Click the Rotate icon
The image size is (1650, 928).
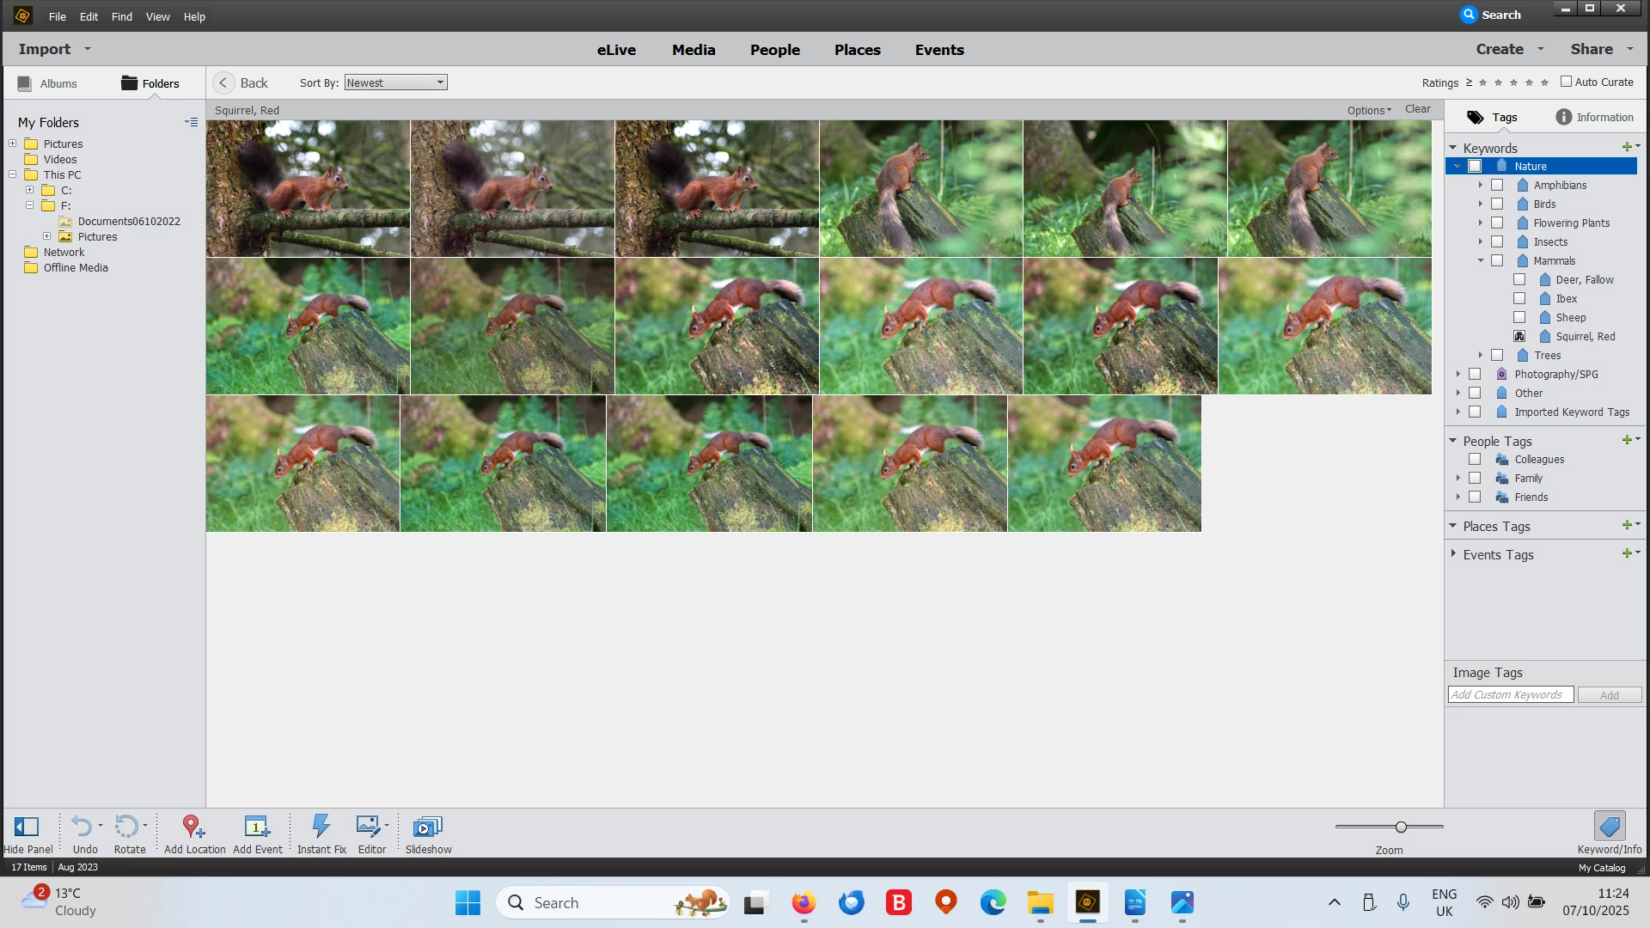click(126, 827)
